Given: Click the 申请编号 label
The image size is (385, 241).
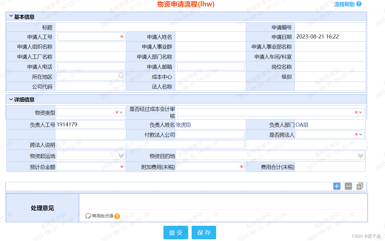Looking at the screenshot, I should (x=282, y=28).
